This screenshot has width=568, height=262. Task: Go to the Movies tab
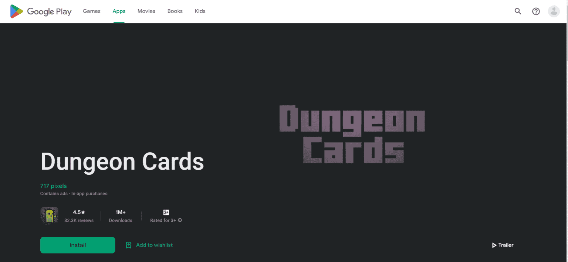pos(146,11)
